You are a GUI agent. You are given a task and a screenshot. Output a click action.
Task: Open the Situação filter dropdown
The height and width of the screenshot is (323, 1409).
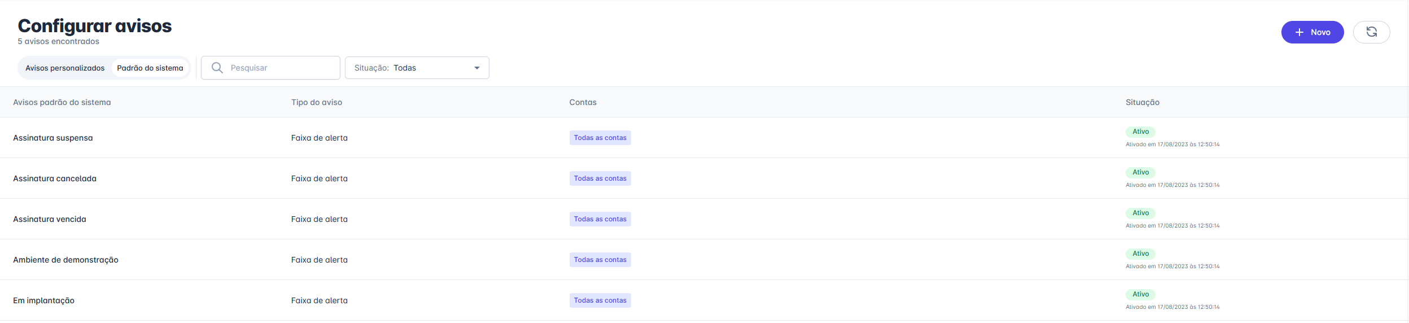pos(416,68)
